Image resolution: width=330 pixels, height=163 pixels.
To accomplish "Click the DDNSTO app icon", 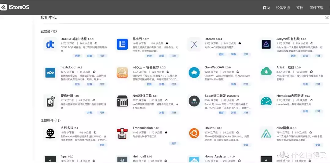I will click(50, 44).
